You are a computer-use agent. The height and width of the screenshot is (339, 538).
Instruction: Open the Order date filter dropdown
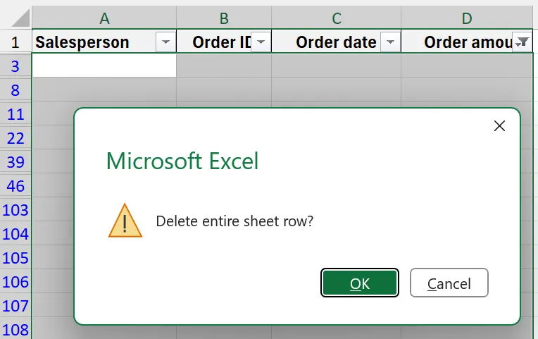pos(390,42)
